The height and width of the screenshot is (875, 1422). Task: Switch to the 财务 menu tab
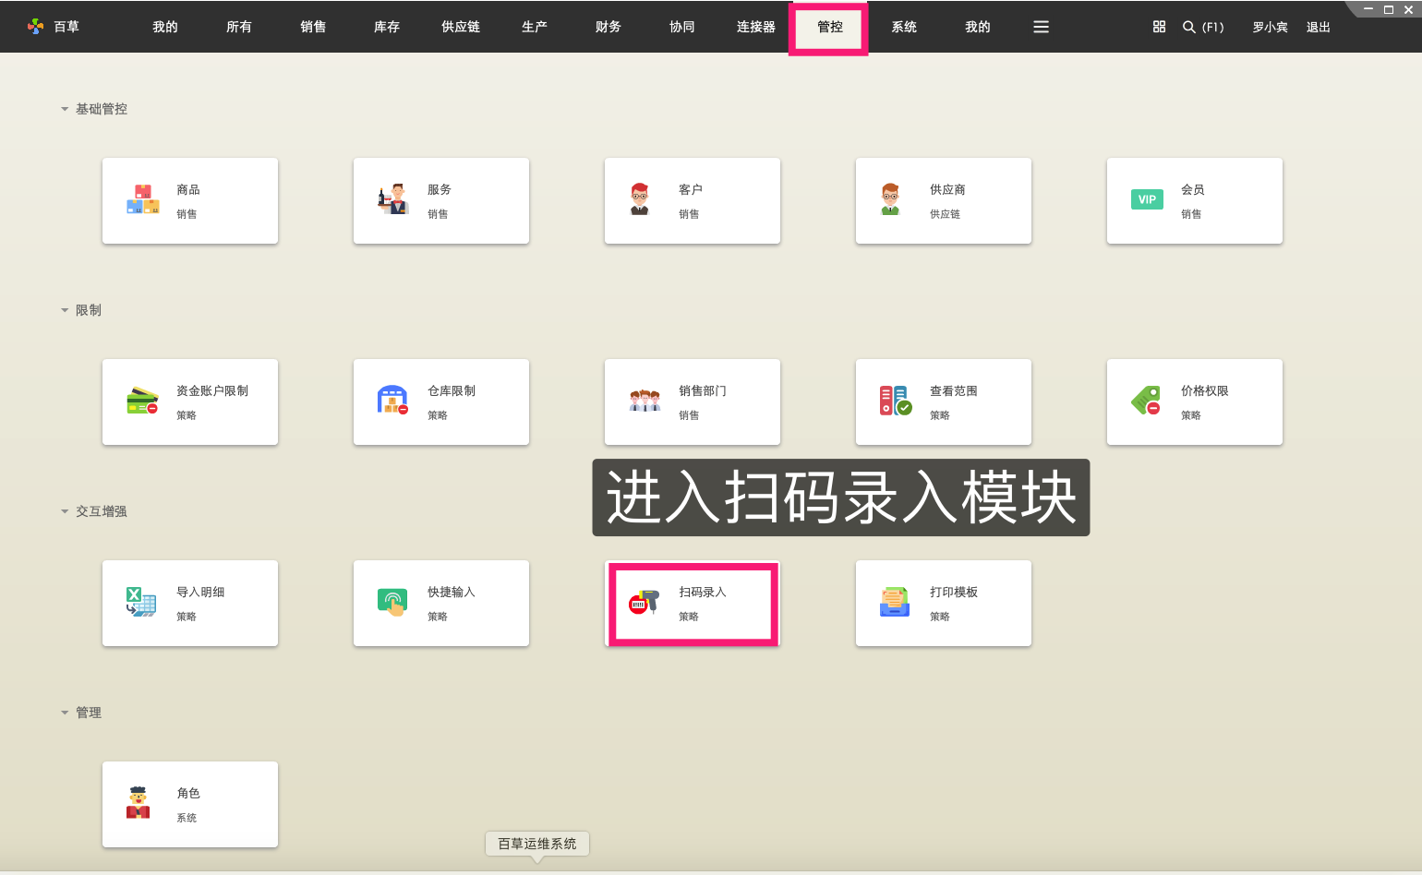click(608, 27)
